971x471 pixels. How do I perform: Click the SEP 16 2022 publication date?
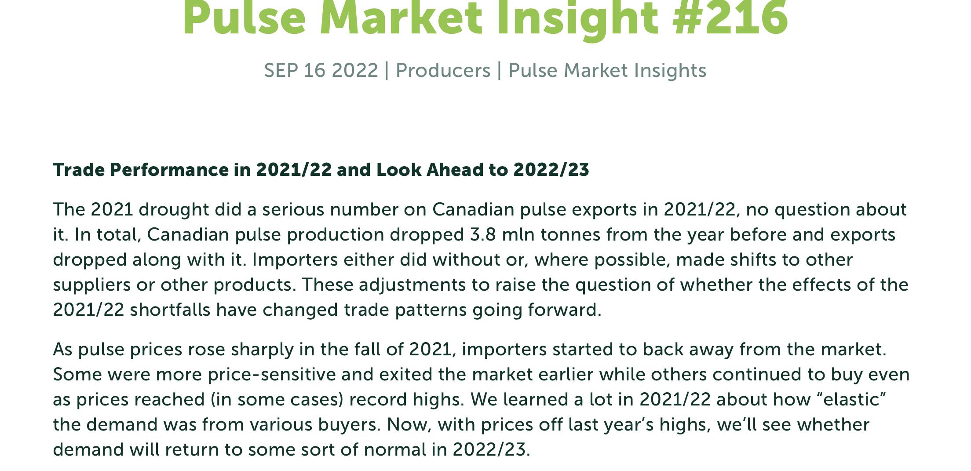(321, 70)
